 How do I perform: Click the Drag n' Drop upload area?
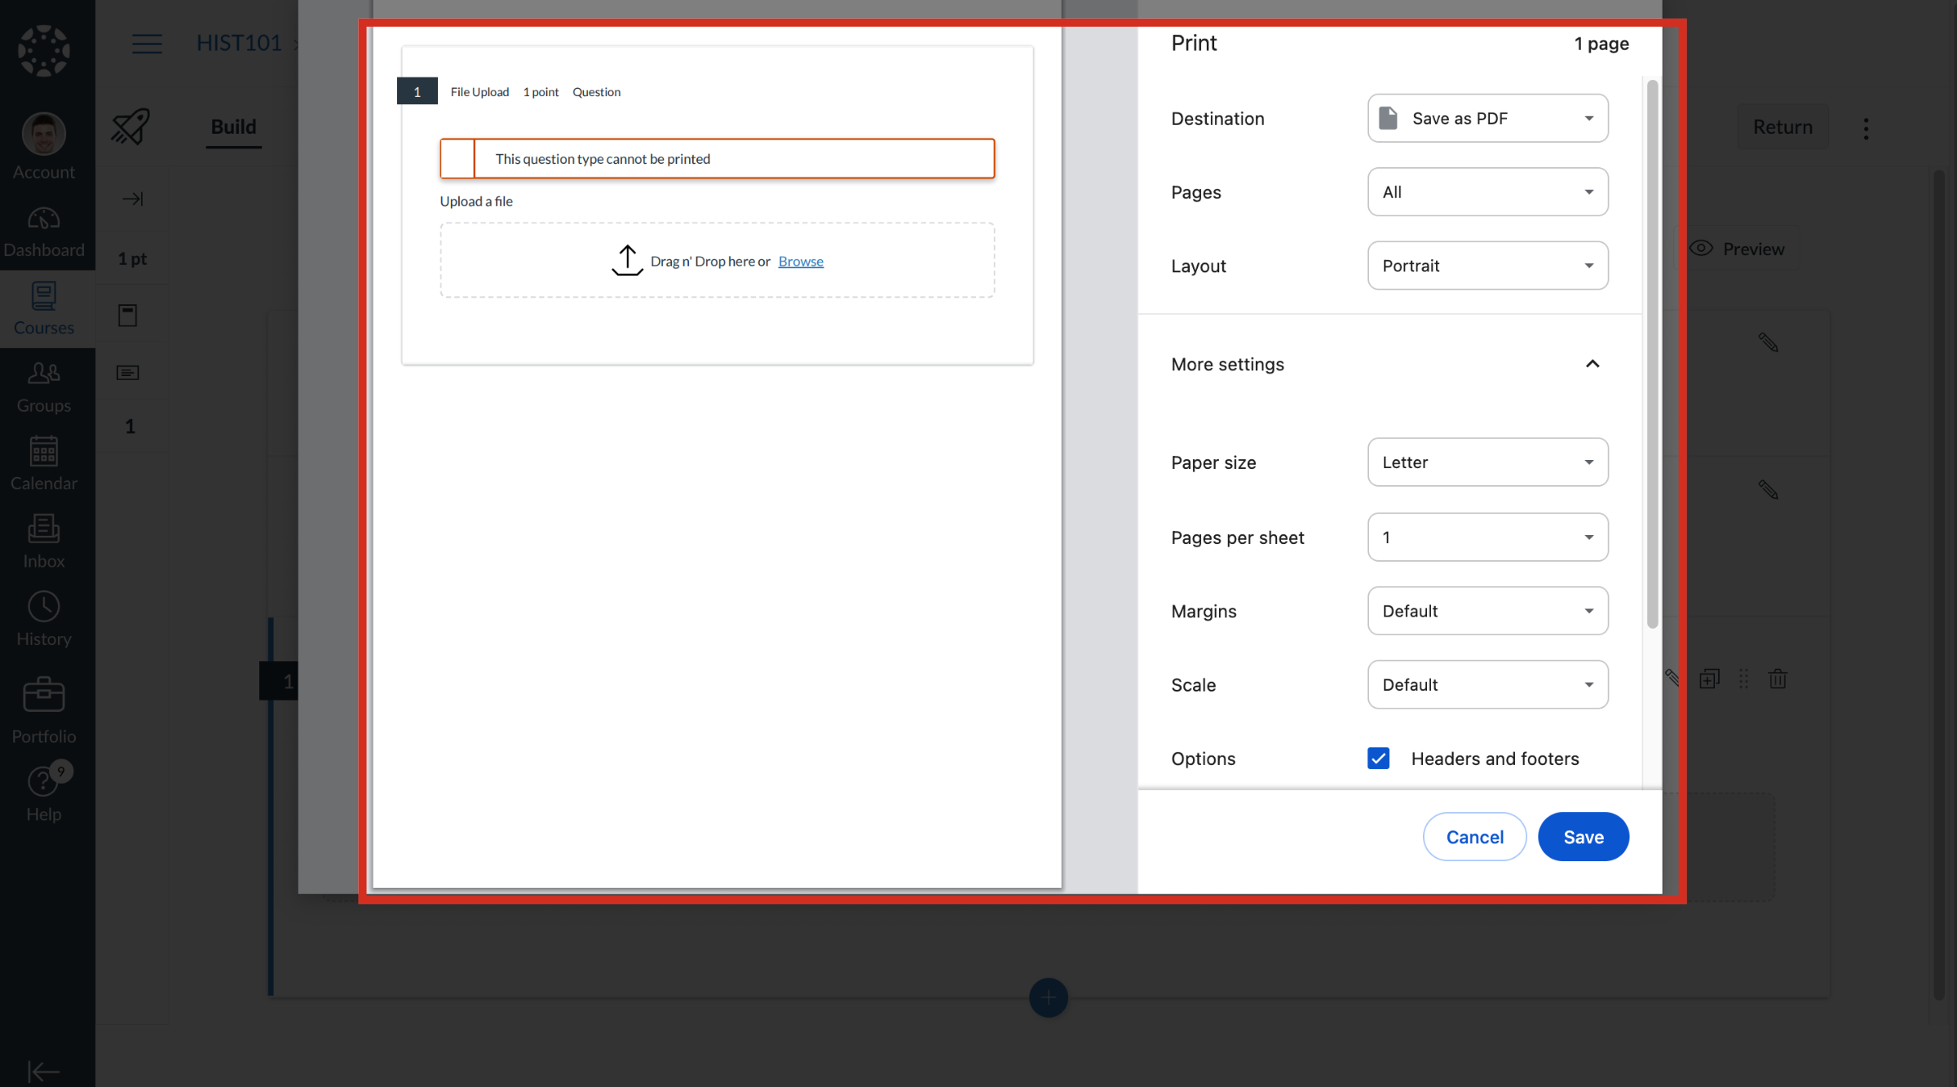coord(718,260)
